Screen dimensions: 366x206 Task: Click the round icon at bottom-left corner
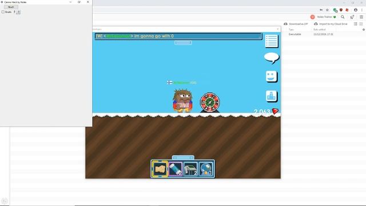pyautogui.click(x=4, y=201)
